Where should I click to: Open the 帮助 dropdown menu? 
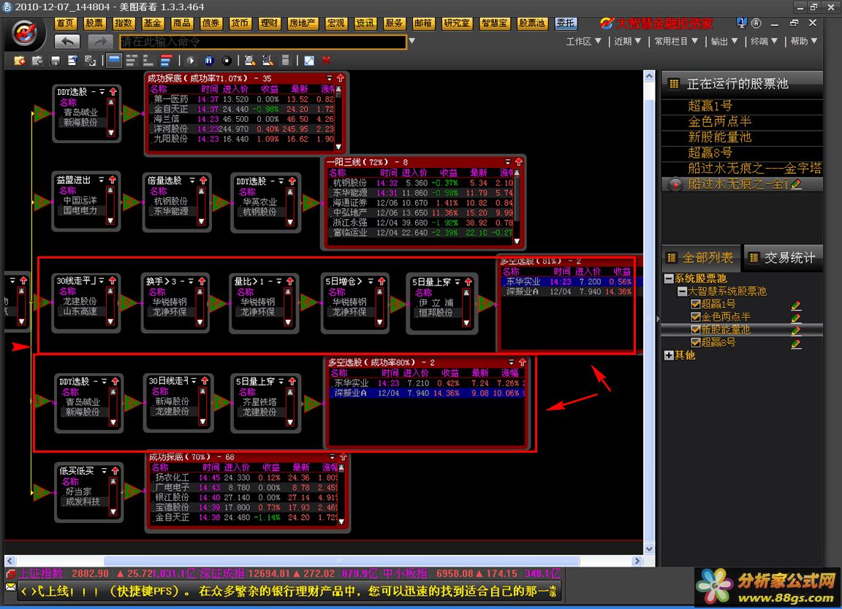pos(804,42)
